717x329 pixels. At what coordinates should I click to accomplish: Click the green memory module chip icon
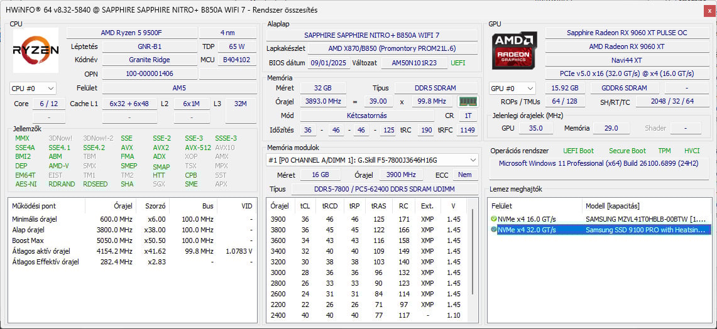tap(467, 101)
